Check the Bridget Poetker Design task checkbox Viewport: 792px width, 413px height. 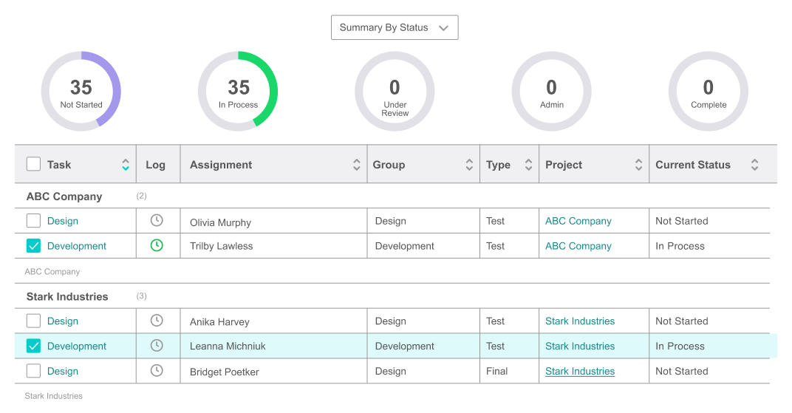click(x=33, y=371)
